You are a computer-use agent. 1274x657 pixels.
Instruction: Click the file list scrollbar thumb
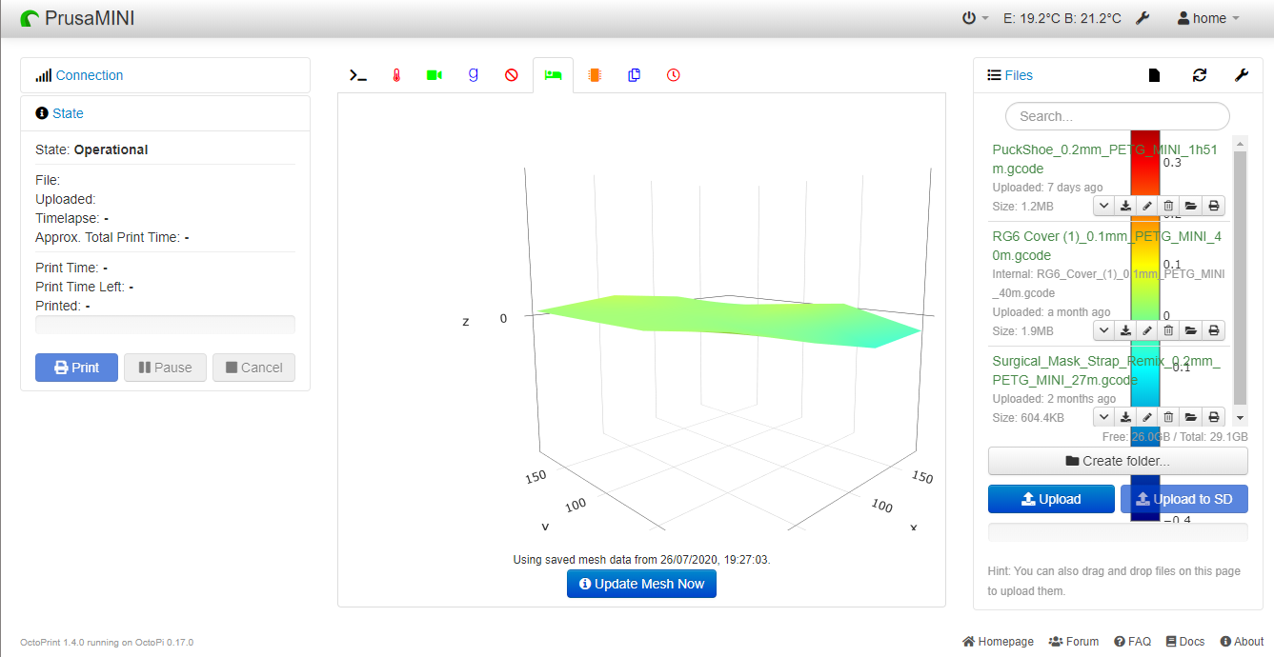pyautogui.click(x=1240, y=278)
